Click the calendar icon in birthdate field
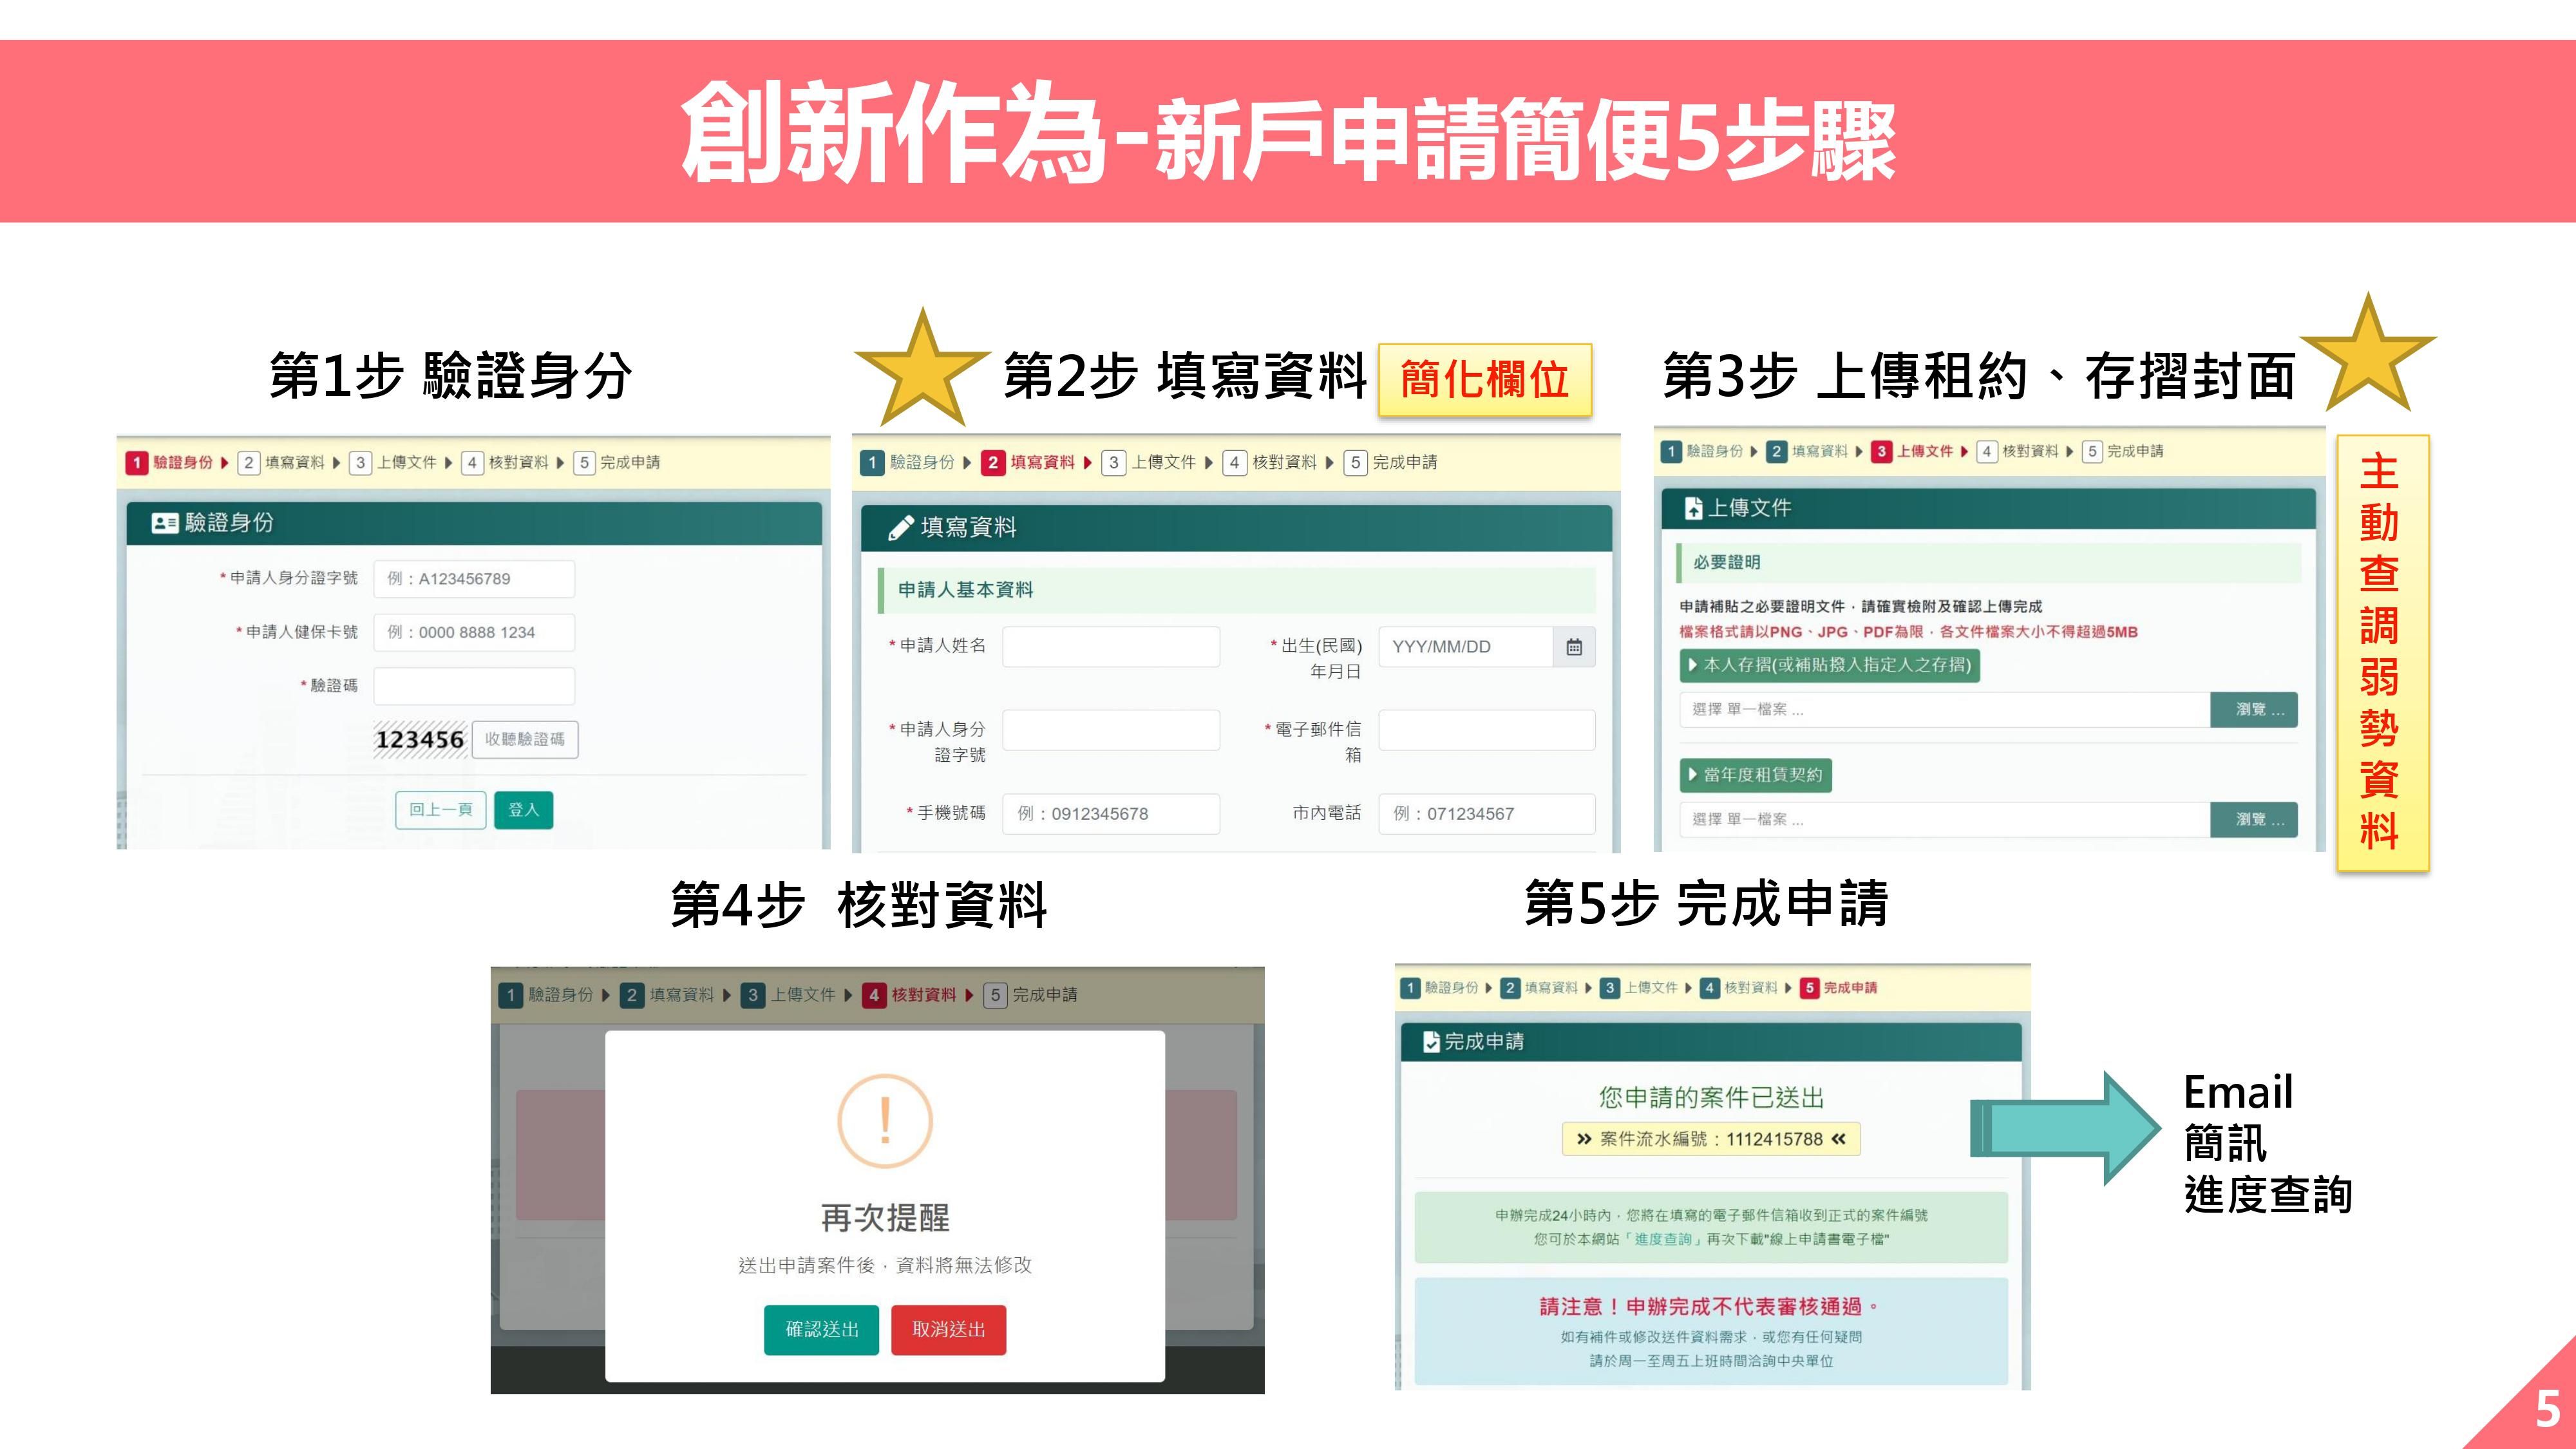 tap(1573, 647)
